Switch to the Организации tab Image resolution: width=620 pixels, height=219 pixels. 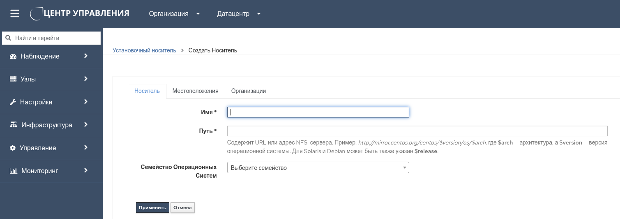coord(248,91)
